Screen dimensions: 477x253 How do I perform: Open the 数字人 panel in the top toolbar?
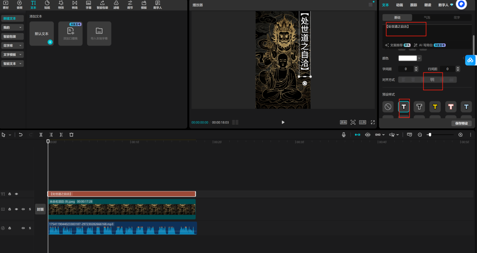[x=158, y=4]
